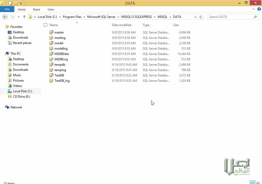262x184 pixels.
Task: Switch to Large icons view in status bar
Action: click(x=258, y=182)
